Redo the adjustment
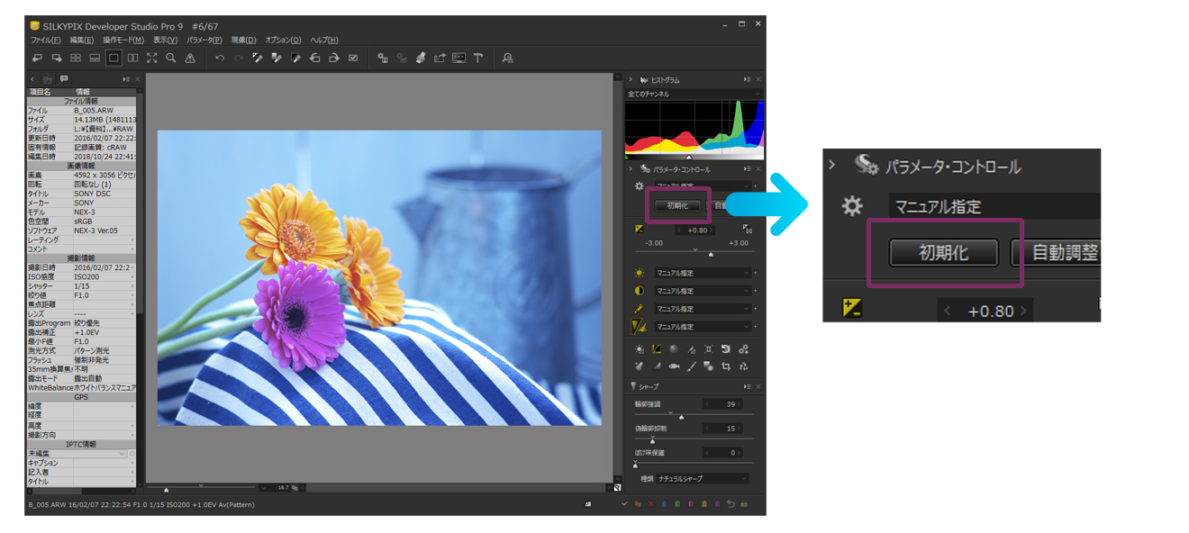 tap(239, 58)
